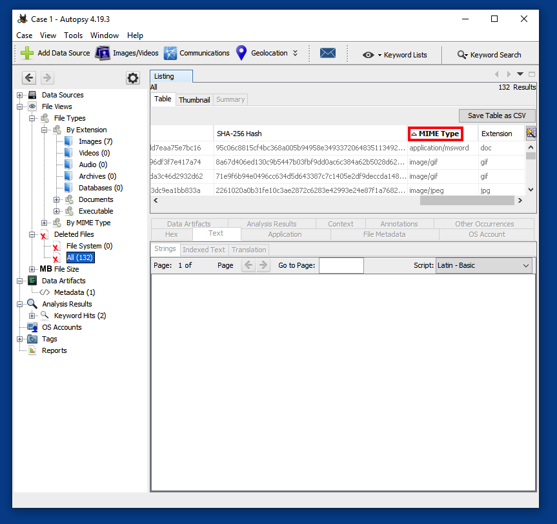557x524 pixels.
Task: Click the Keyword Lists eye icon
Action: tap(369, 55)
